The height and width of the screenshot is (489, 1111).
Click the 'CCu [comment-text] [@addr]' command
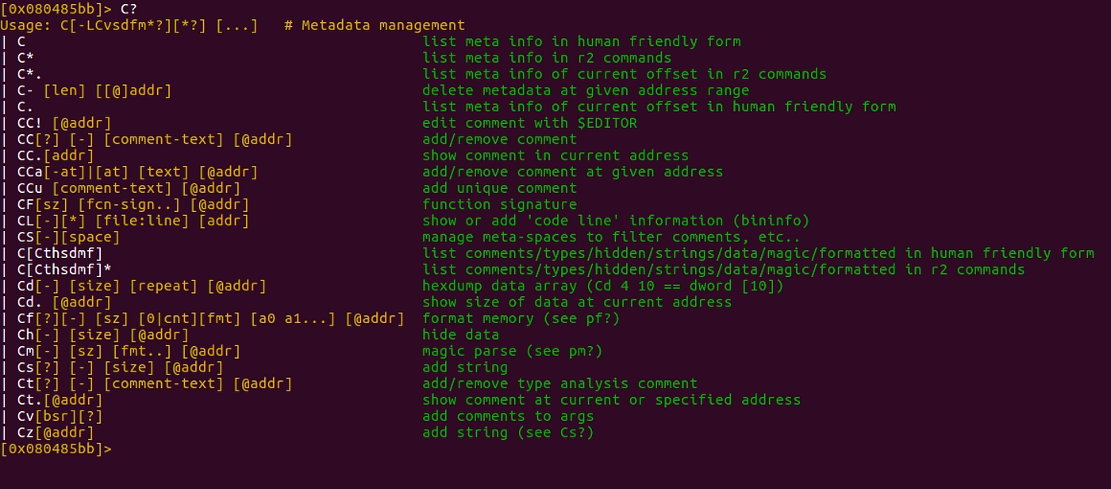click(x=129, y=188)
